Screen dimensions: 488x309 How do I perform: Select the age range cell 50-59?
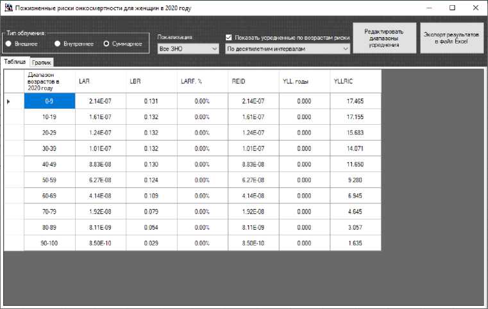(x=49, y=180)
